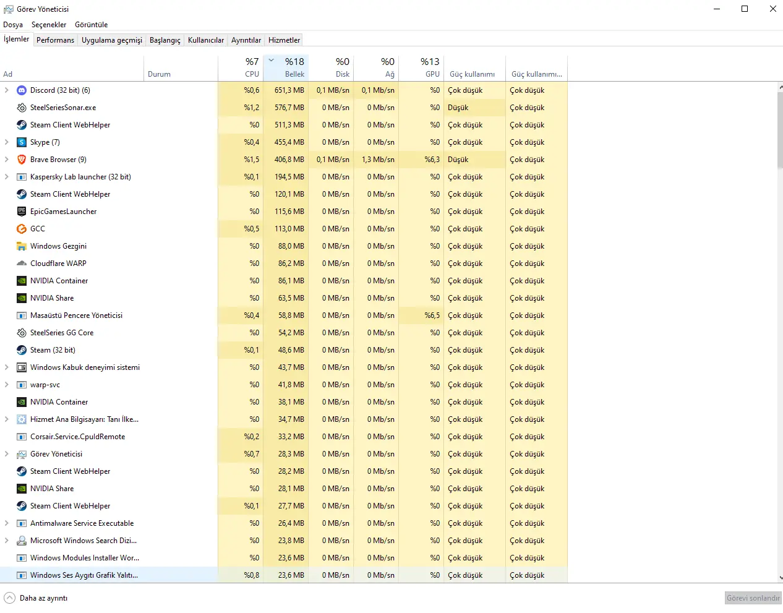Click the Windows Gezgini folder icon

(22, 246)
